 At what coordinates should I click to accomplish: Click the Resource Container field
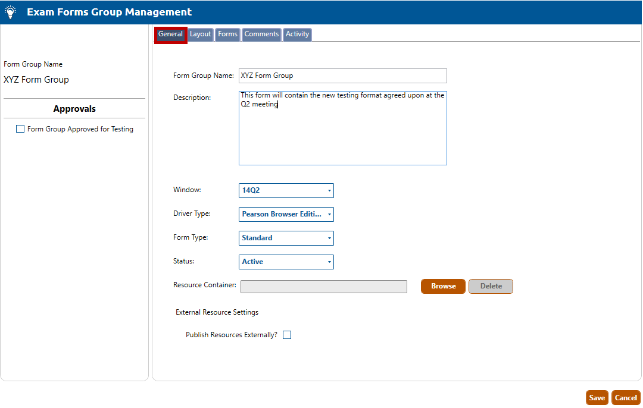323,287
